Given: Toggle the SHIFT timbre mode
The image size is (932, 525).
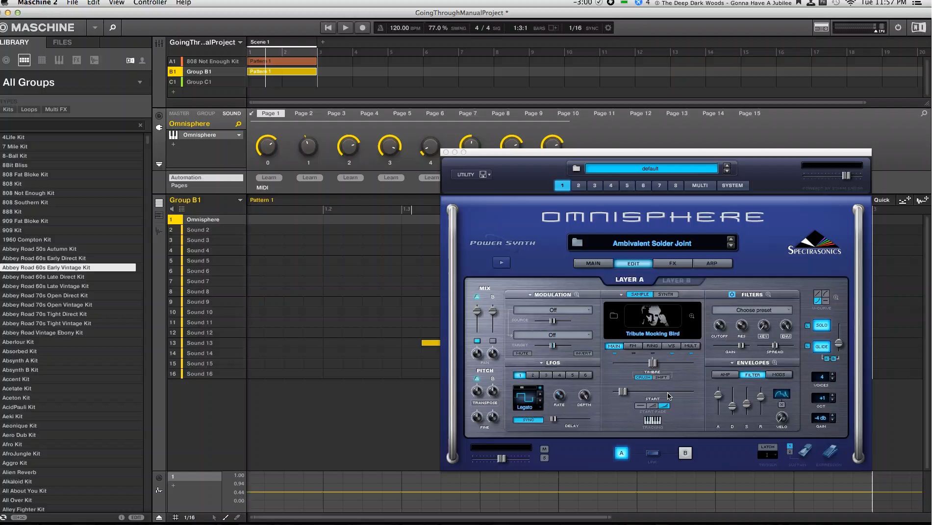Looking at the screenshot, I should 661,377.
